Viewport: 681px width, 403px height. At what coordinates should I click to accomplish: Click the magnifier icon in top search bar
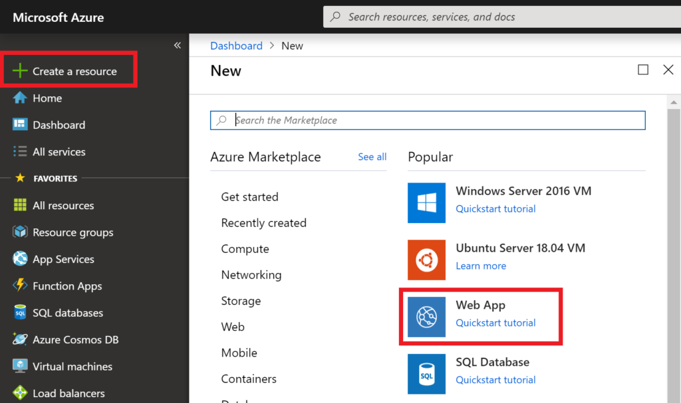335,17
